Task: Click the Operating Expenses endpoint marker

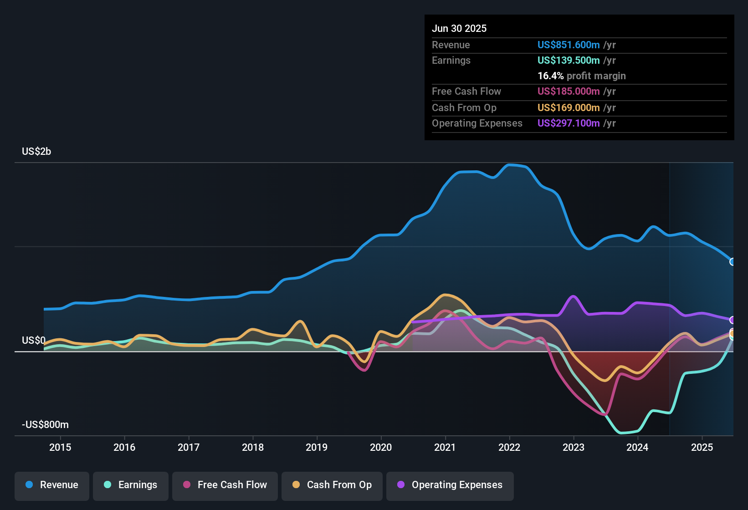Action: (x=733, y=320)
